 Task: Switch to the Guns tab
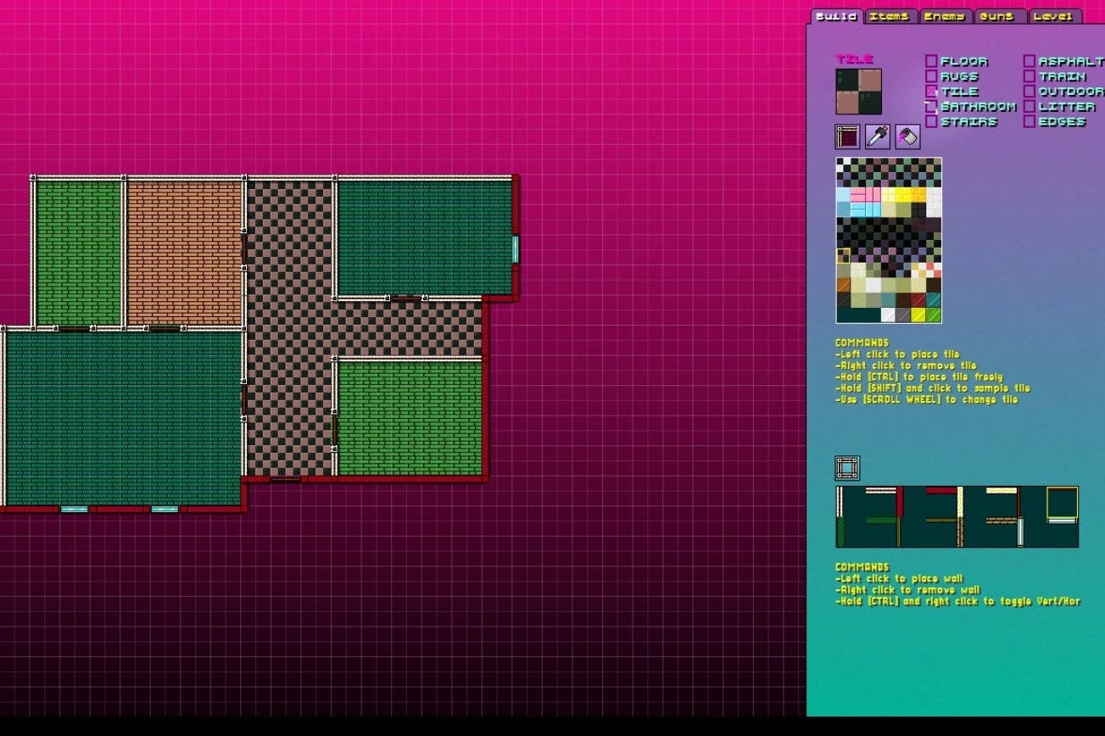coord(997,14)
